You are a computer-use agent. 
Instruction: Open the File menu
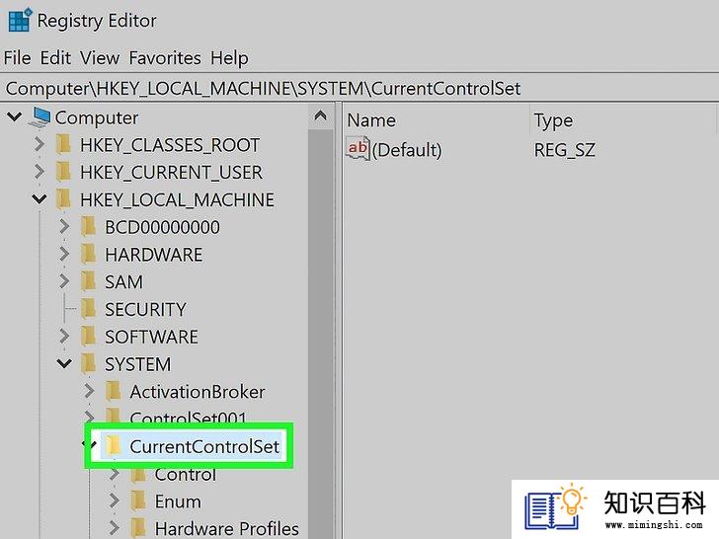(18, 58)
